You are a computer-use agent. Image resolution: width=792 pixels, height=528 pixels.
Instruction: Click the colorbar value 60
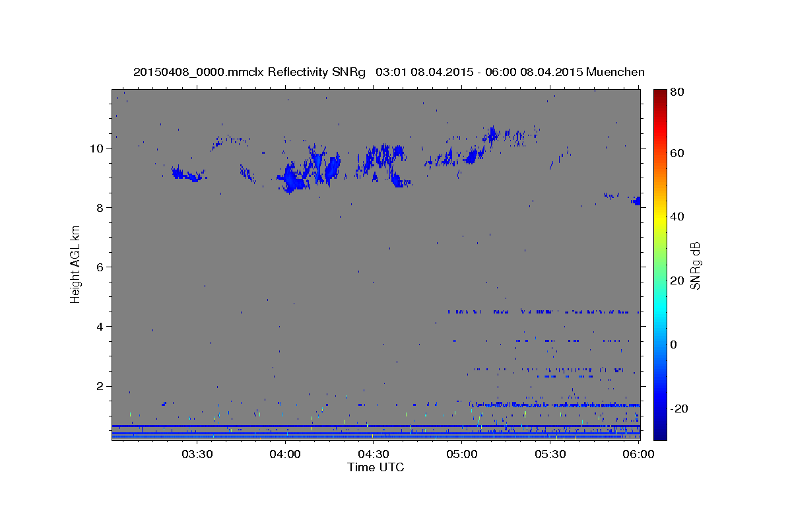point(676,153)
